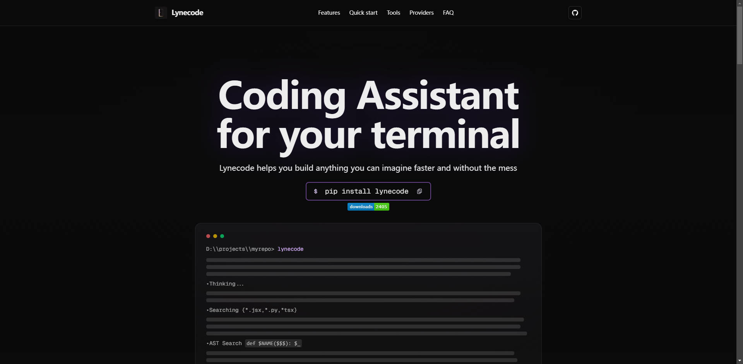Open the GitHub repository icon
Viewport: 743px width, 364px height.
click(x=575, y=13)
